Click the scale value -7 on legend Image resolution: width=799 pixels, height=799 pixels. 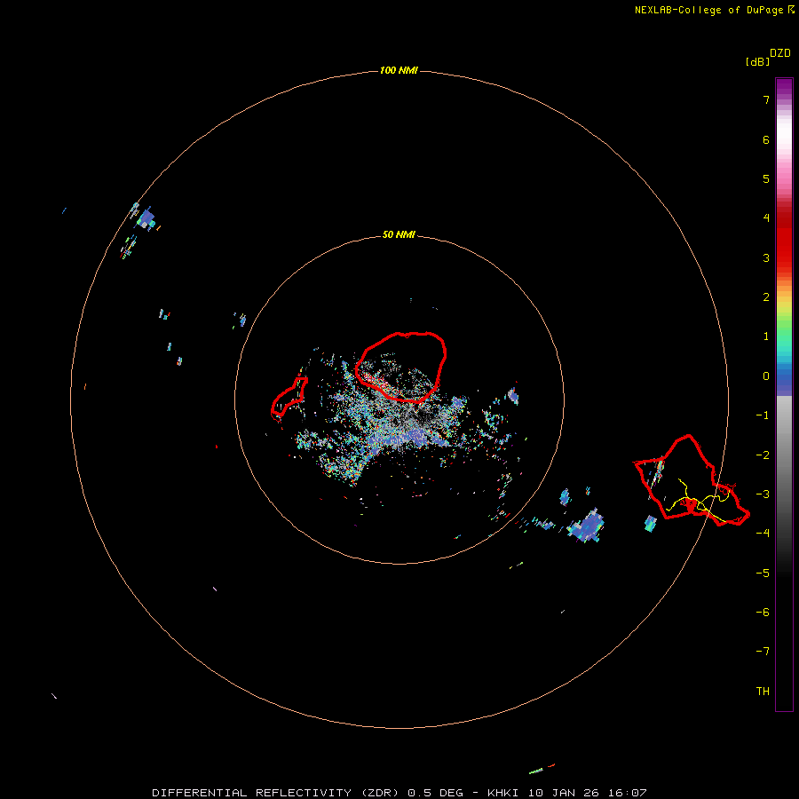pyautogui.click(x=763, y=652)
